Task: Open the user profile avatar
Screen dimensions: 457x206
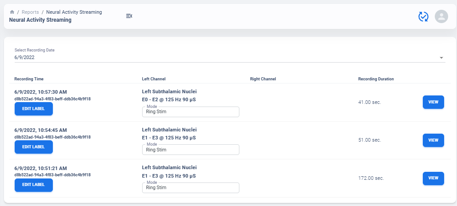Action: click(x=441, y=16)
